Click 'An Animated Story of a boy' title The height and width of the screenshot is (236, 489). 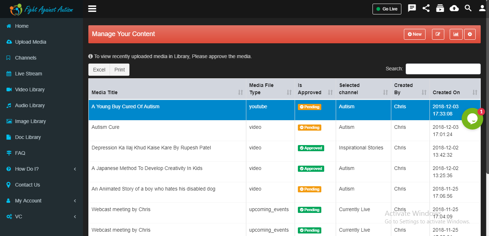[x=153, y=189]
